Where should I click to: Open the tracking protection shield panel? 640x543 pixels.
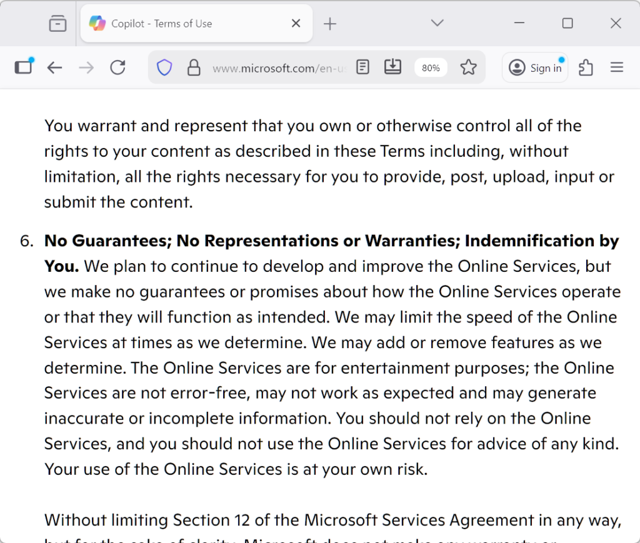coord(164,67)
